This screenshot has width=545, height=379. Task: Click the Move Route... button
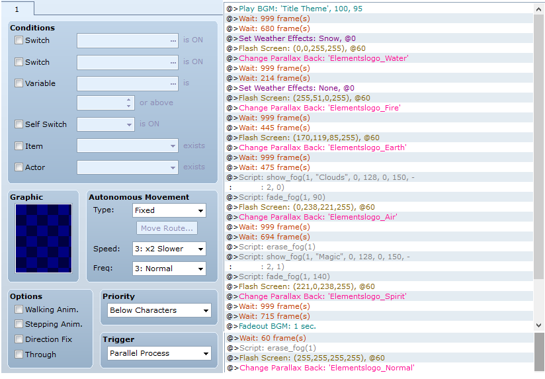coord(167,229)
